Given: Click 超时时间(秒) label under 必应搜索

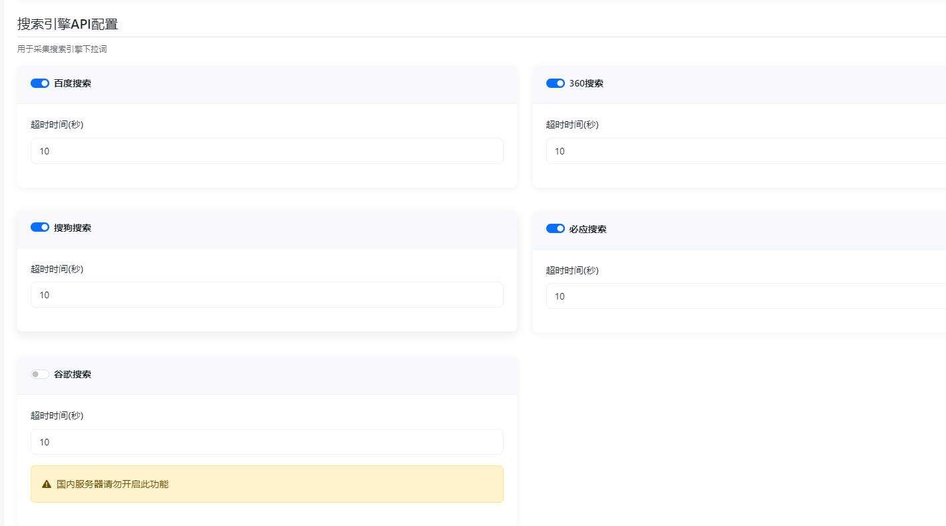Looking at the screenshot, I should (x=573, y=270).
